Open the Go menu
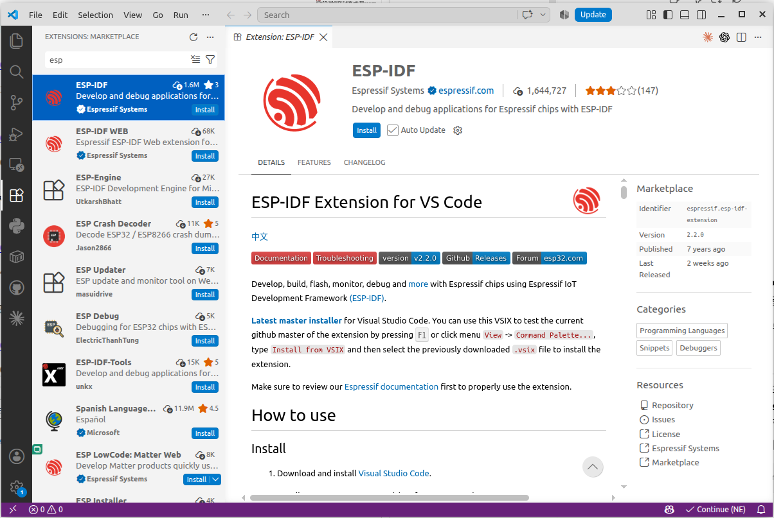The width and height of the screenshot is (774, 518). click(158, 15)
